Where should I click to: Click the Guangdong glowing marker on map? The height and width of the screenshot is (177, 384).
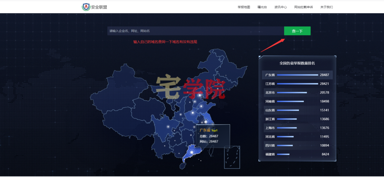(192, 152)
